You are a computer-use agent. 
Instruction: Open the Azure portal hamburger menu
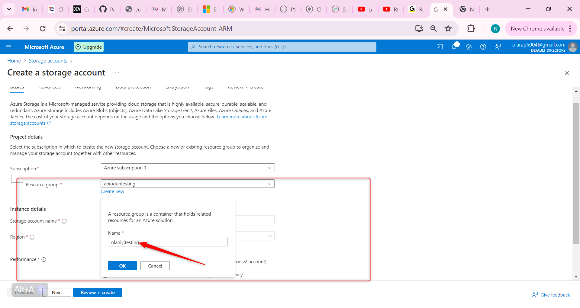tap(9, 47)
